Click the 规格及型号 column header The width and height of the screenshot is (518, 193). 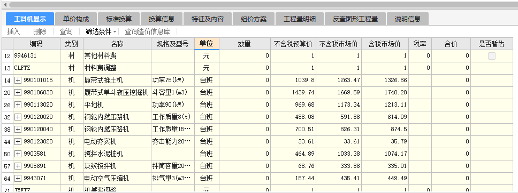(x=173, y=44)
